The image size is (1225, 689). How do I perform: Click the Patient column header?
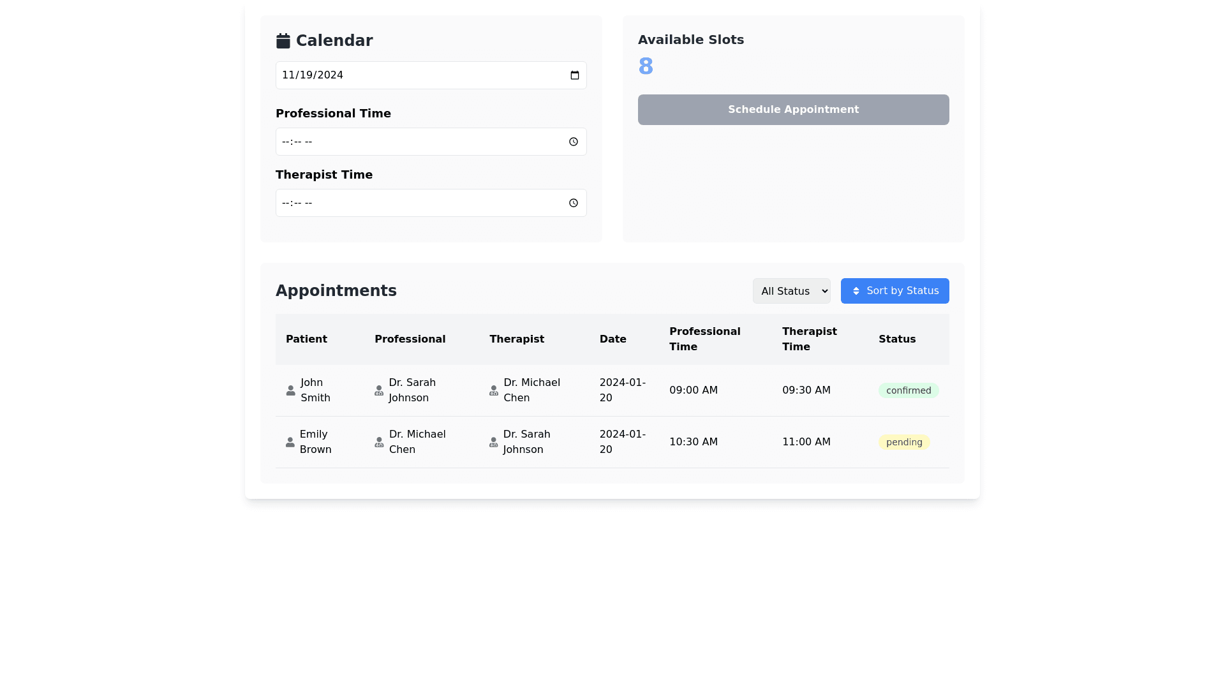coord(306,339)
